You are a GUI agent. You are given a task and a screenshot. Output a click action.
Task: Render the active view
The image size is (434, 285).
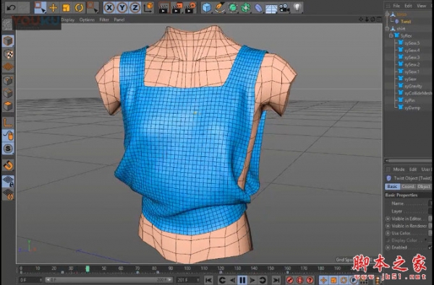pyautogui.click(x=164, y=8)
